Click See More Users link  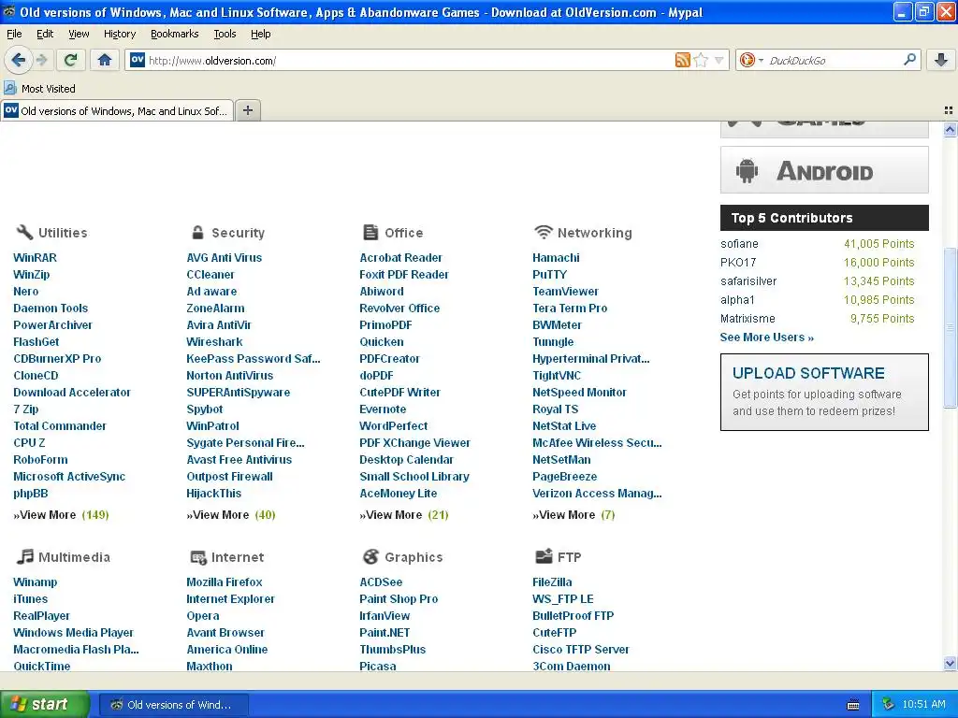[x=767, y=337]
